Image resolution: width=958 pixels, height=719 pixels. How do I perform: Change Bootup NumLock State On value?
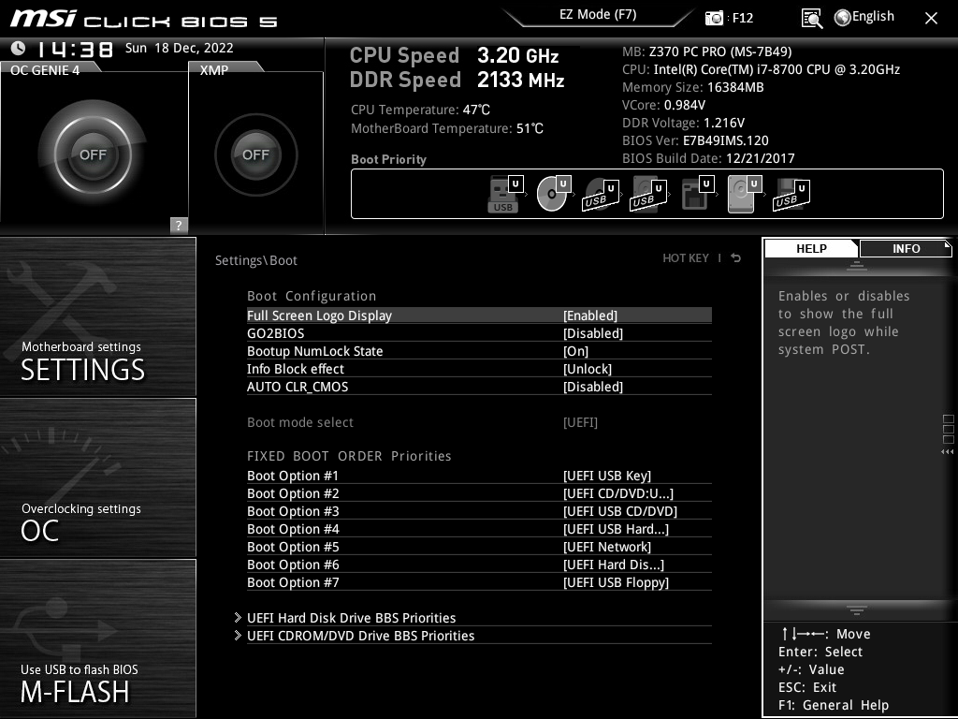pos(575,351)
